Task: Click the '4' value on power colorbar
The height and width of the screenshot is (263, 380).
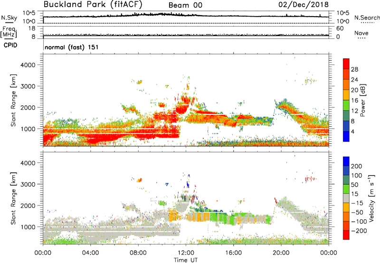Action: coord(352,131)
